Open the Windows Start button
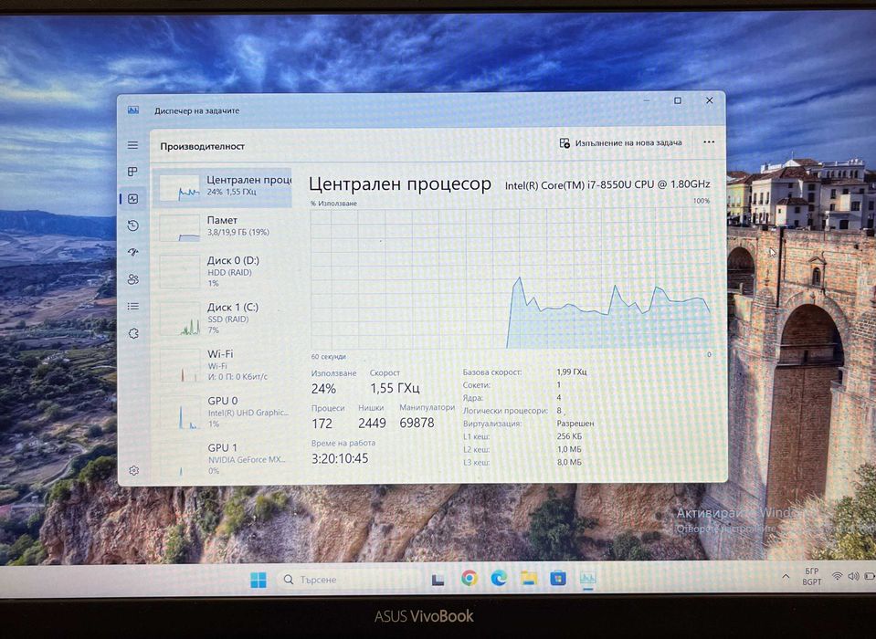This screenshot has width=876, height=639. point(259,580)
